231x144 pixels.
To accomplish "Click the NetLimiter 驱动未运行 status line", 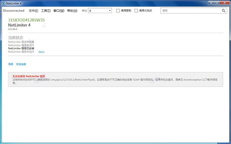I will click(21, 45).
